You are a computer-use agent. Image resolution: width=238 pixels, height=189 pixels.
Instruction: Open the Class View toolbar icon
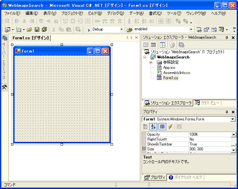(x=221, y=30)
